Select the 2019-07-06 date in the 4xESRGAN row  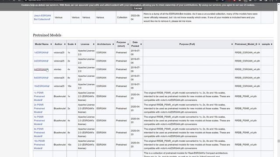(x=136, y=69)
